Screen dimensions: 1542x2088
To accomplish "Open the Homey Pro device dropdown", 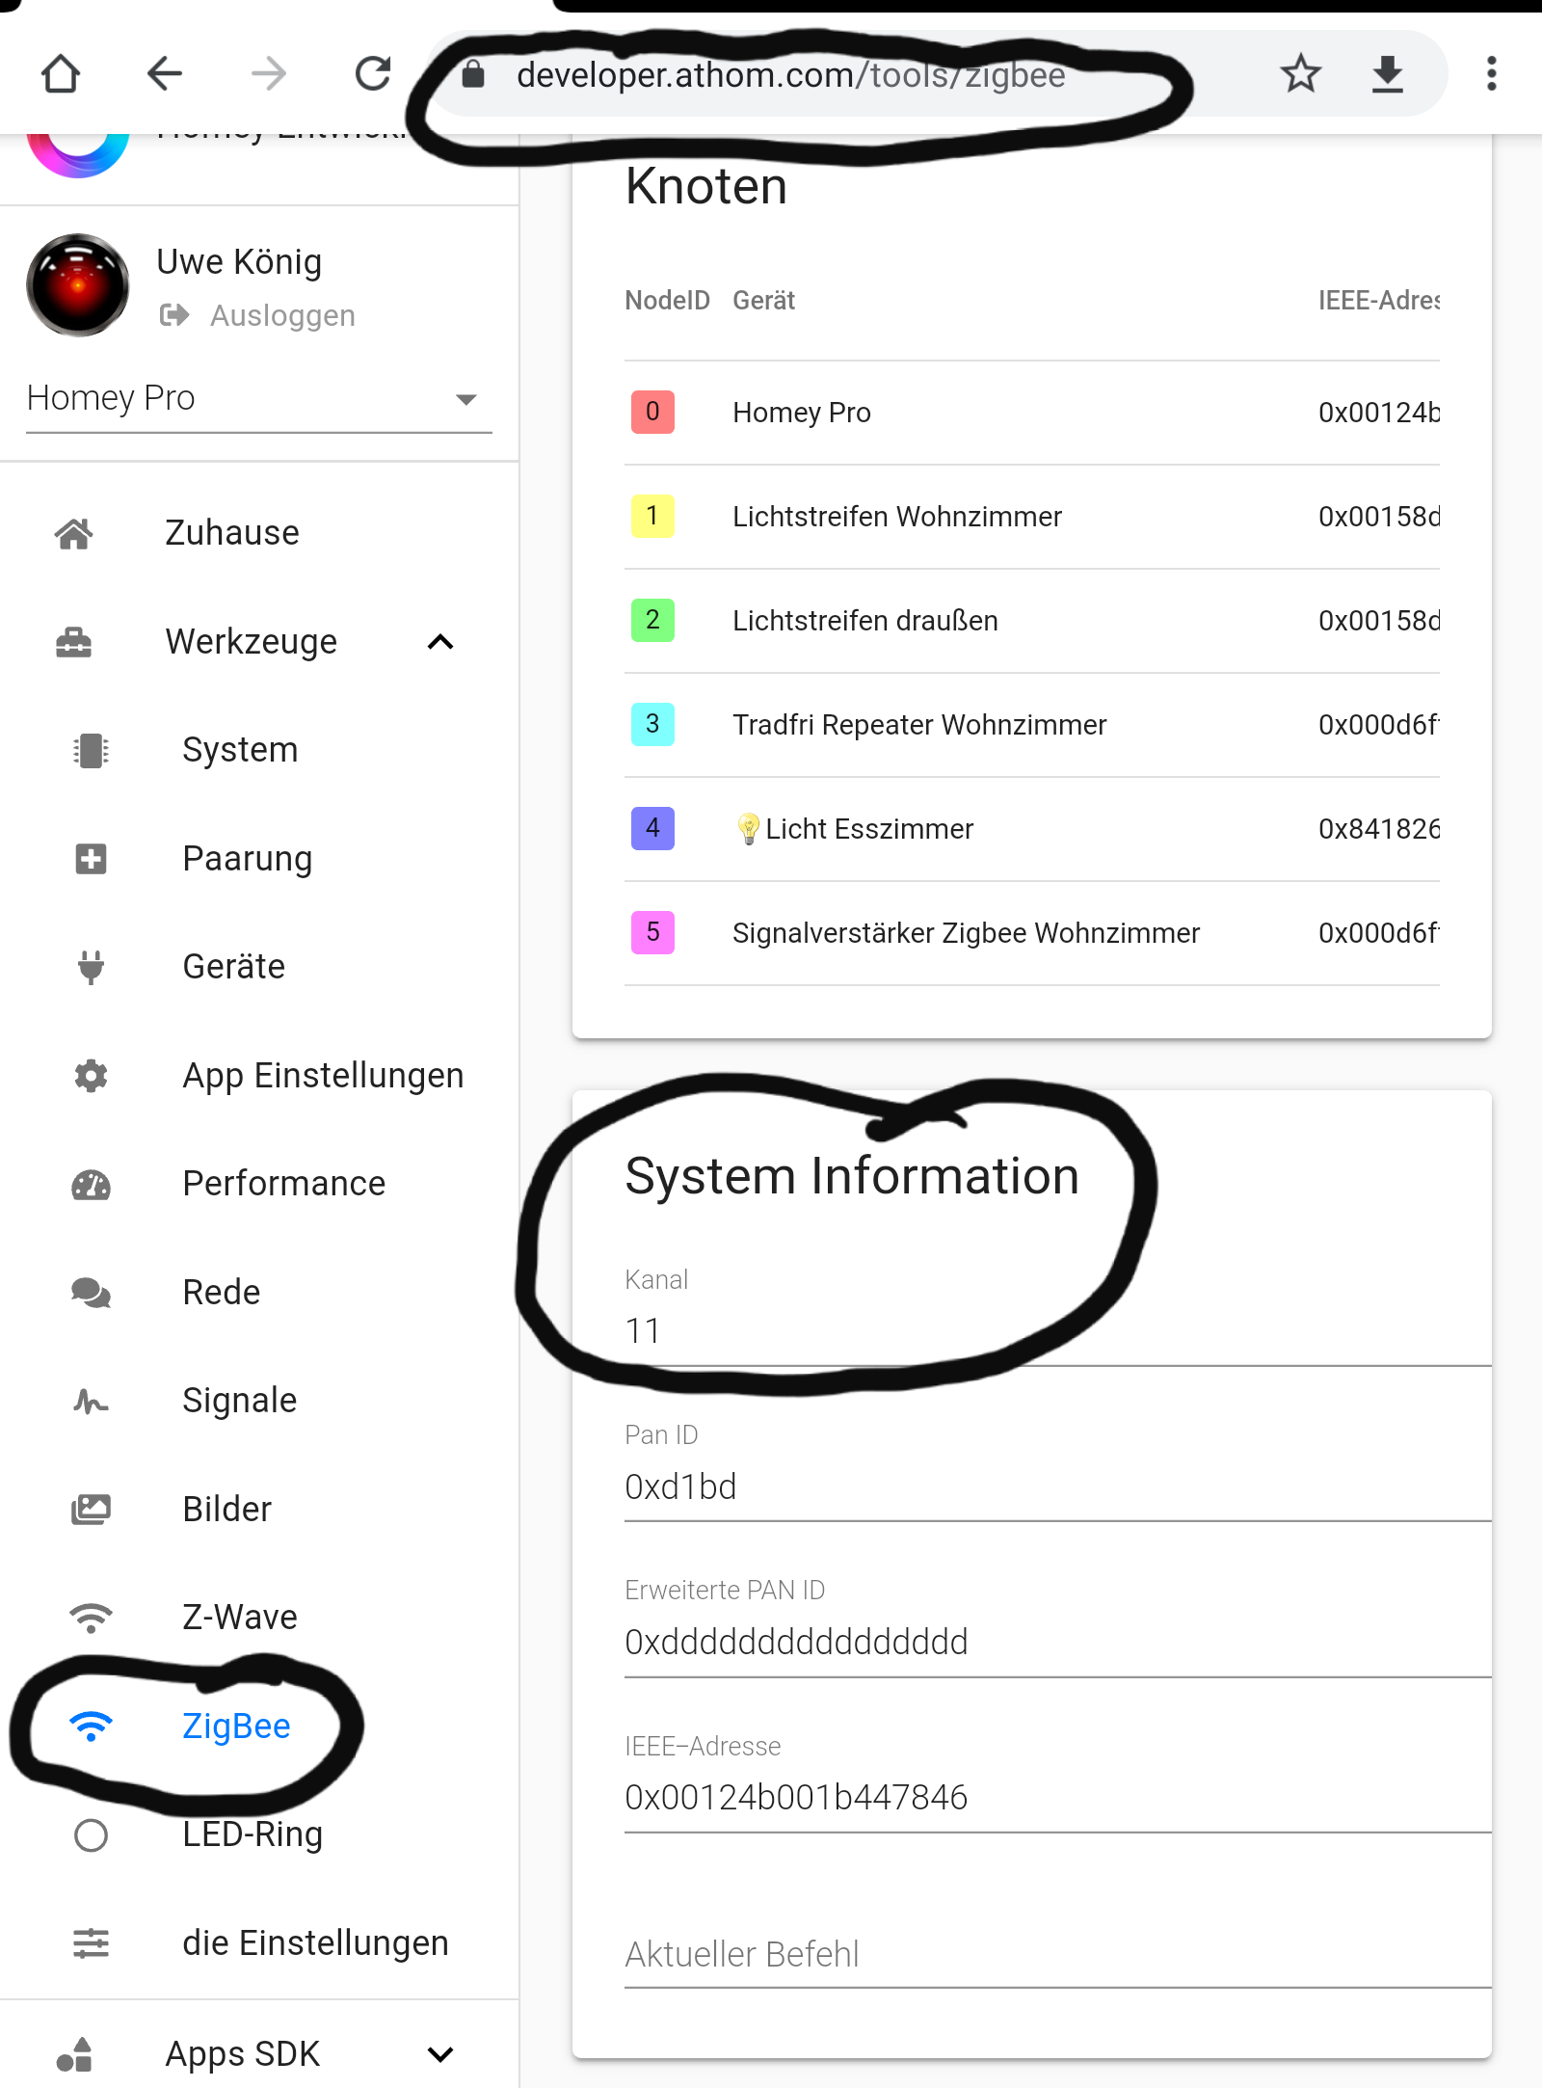I will (x=259, y=398).
